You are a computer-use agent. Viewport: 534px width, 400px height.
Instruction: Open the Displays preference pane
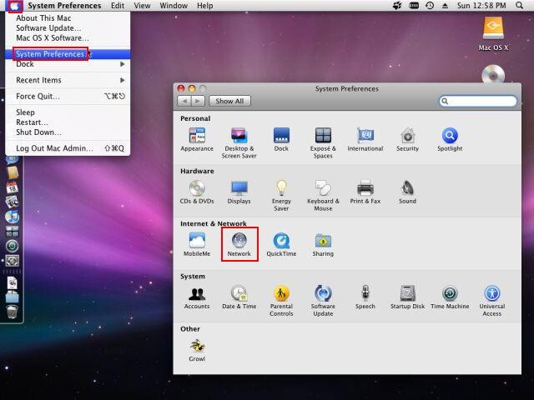[x=239, y=192]
